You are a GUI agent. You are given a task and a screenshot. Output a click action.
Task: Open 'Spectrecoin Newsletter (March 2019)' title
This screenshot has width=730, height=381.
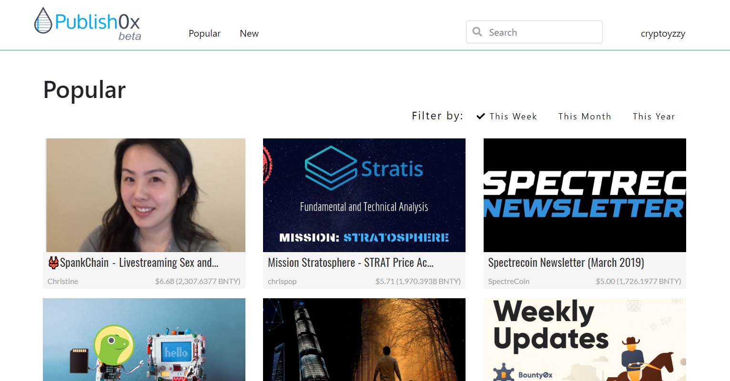click(x=566, y=263)
